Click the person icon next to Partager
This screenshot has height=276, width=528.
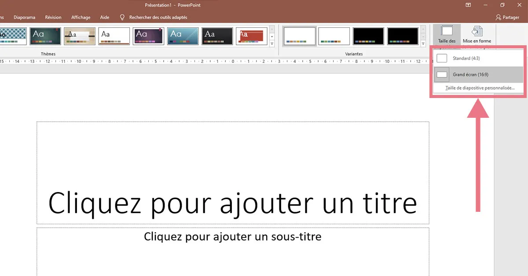coord(498,18)
